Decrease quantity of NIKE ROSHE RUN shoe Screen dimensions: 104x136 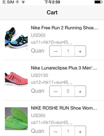click(56, 131)
